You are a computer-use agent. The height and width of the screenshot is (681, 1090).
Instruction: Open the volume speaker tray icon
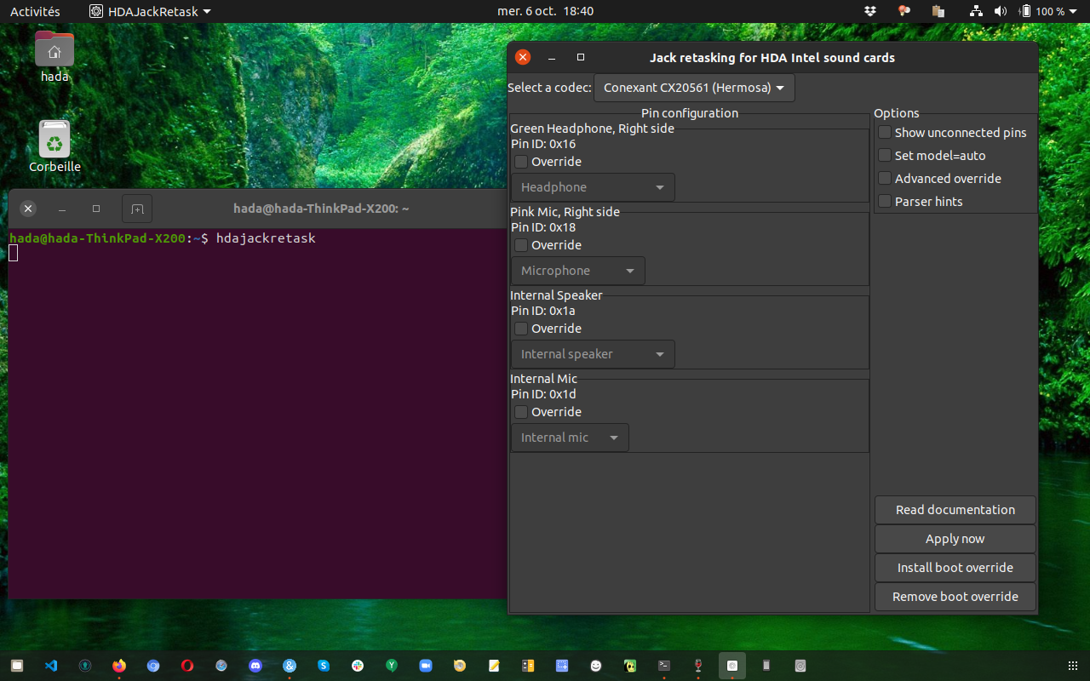1001,11
